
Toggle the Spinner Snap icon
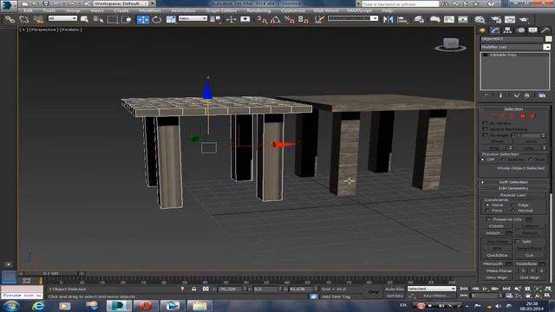[304, 19]
